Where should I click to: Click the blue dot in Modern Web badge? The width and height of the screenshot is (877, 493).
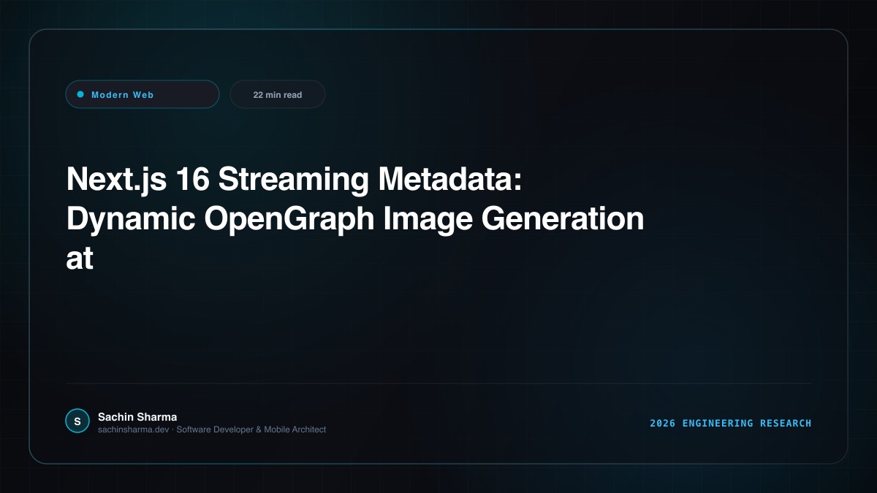80,94
